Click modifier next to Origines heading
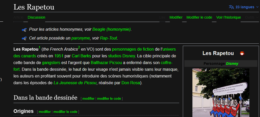The image size is (260, 117). pos(45,112)
